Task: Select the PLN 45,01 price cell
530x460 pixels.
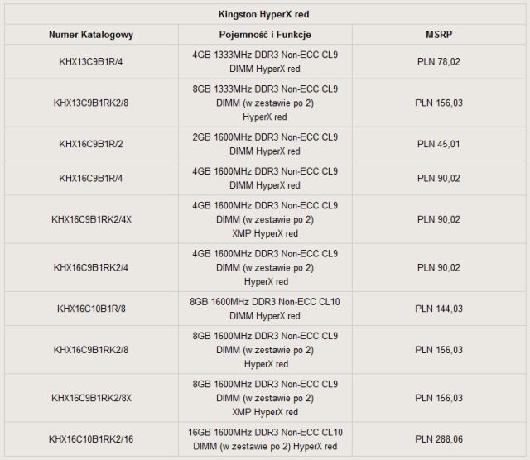Action: click(x=438, y=145)
